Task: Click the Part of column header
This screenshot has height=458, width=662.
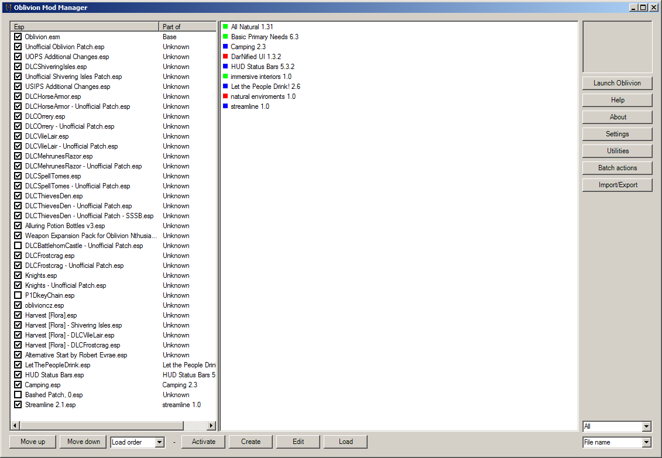Action: pos(187,26)
